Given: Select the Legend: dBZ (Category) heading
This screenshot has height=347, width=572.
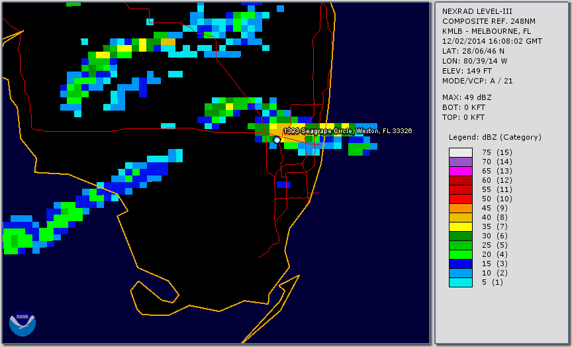Looking at the screenshot, I should [495, 138].
